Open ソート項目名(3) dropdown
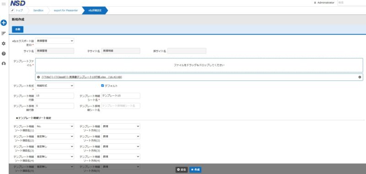 [54, 146]
